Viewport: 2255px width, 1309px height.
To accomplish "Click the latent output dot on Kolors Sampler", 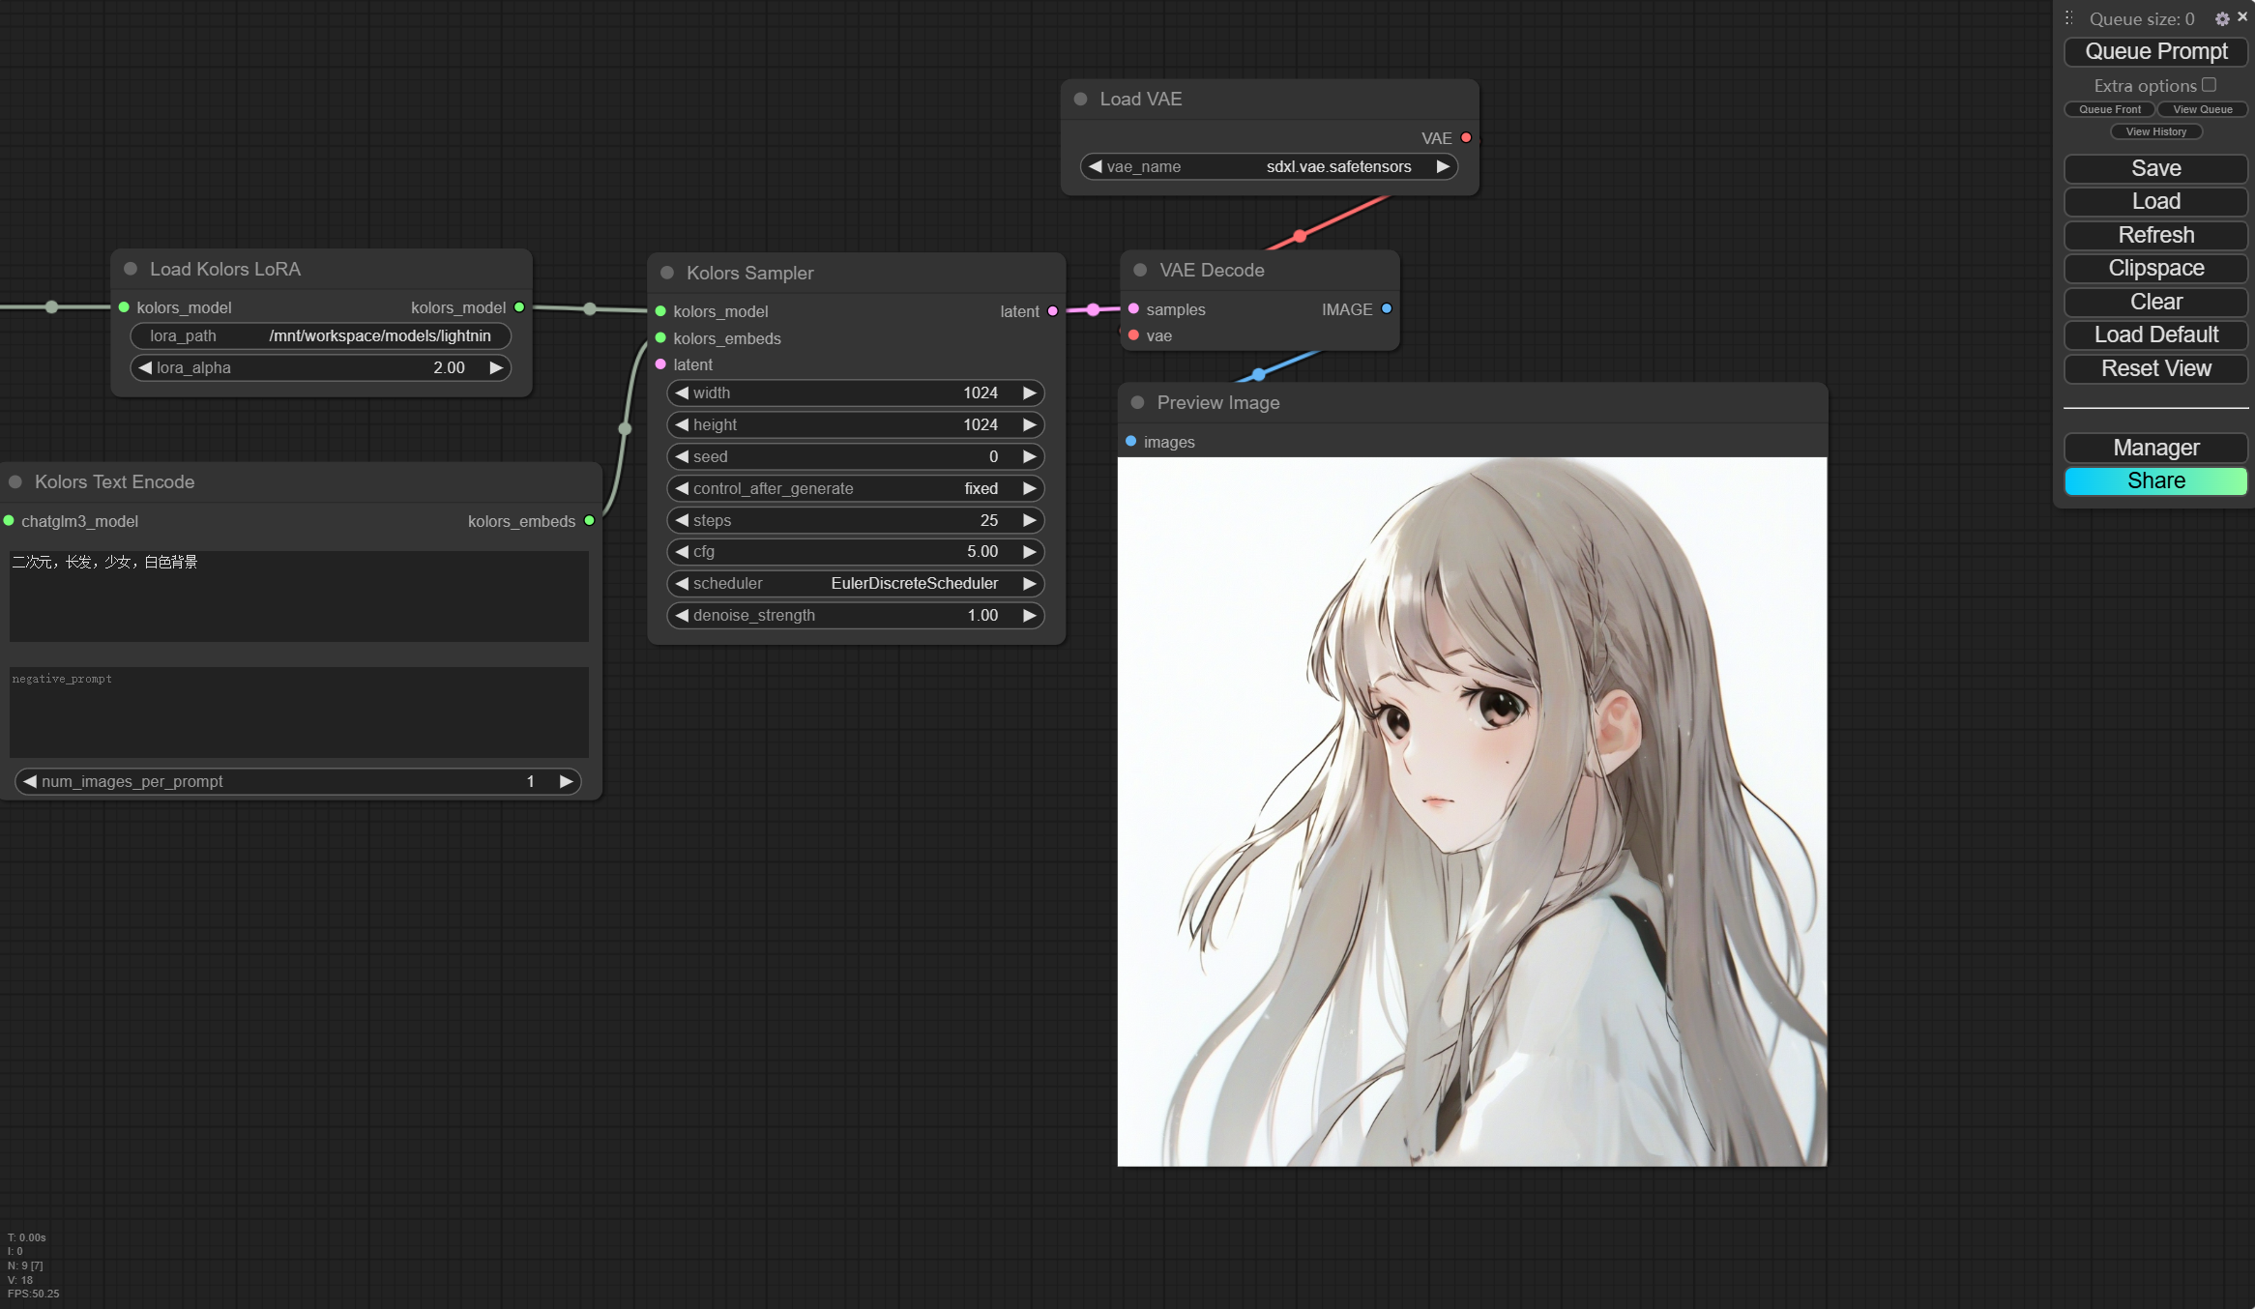I will [x=1053, y=311].
